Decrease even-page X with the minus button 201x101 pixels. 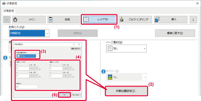click(70, 68)
